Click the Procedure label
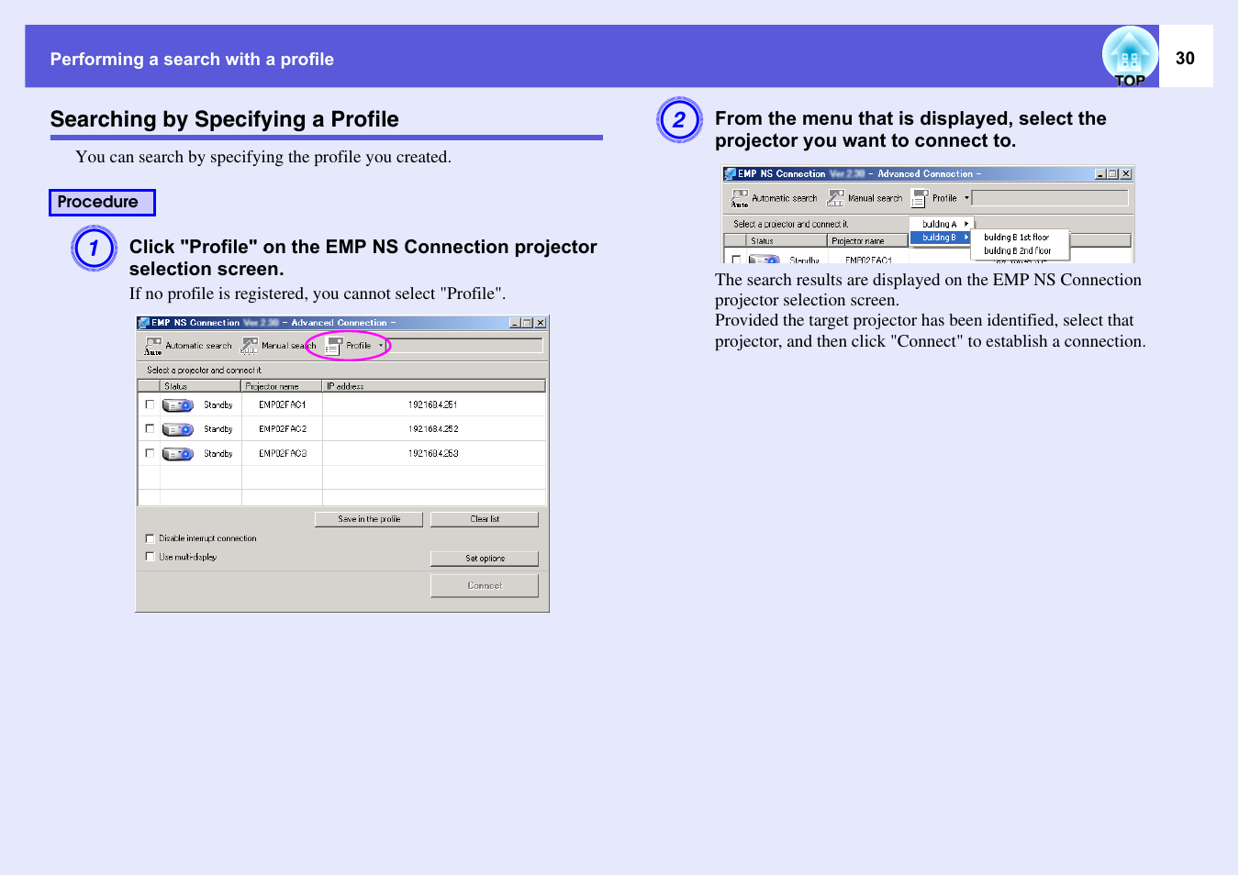This screenshot has width=1239, height=875. click(102, 202)
